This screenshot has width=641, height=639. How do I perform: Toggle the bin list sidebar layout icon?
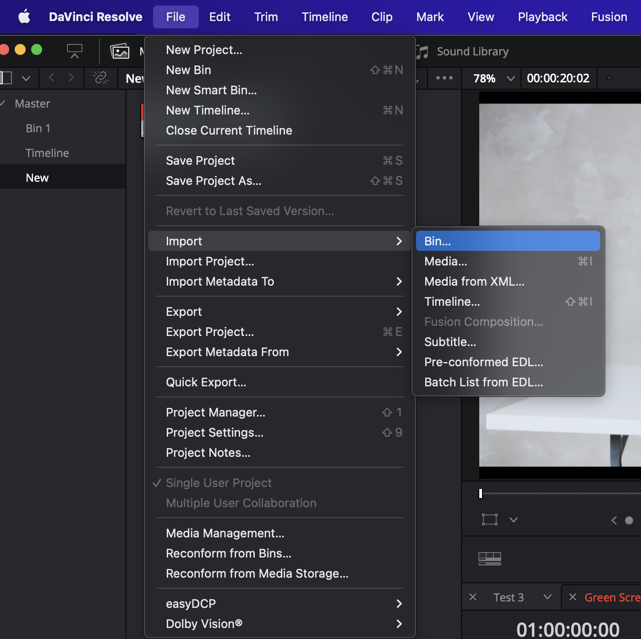point(6,78)
